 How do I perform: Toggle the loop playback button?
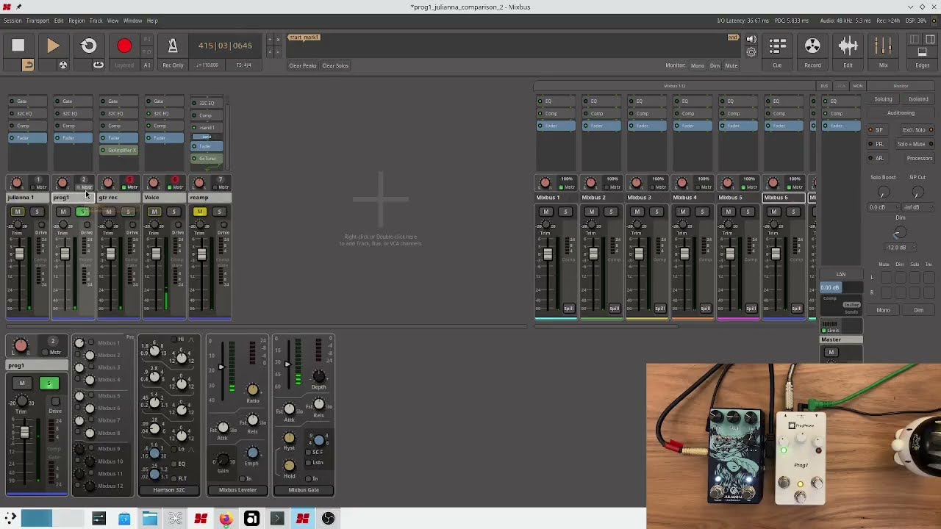pyautogui.click(x=88, y=46)
